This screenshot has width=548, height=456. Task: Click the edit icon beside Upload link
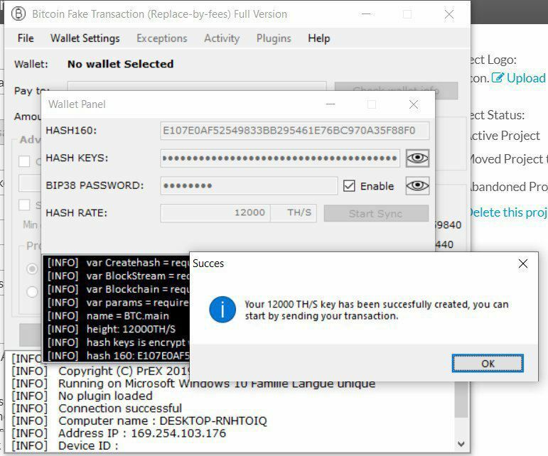pyautogui.click(x=498, y=77)
